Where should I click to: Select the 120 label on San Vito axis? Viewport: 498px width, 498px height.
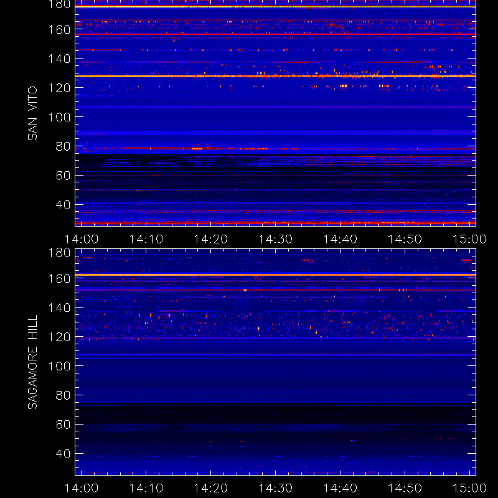pyautogui.click(x=59, y=88)
